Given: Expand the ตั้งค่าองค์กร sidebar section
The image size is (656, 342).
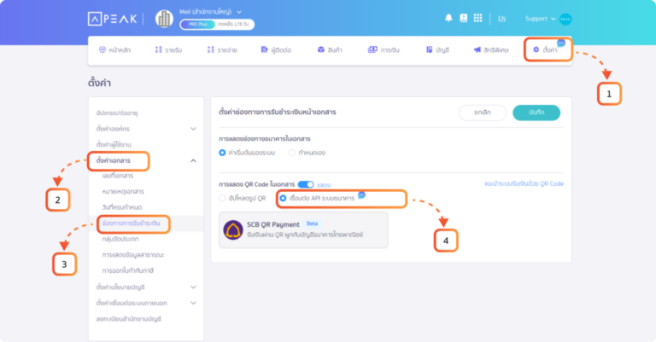Looking at the screenshot, I should point(193,128).
